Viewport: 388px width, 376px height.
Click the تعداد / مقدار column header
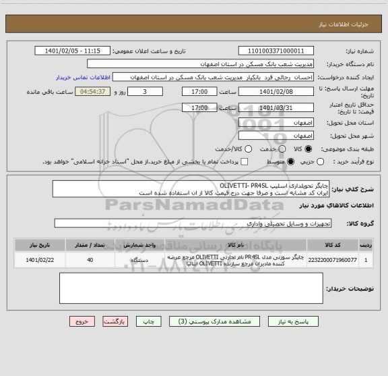(x=90, y=245)
